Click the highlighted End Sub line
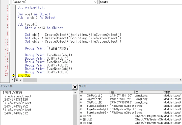 coord(24,76)
